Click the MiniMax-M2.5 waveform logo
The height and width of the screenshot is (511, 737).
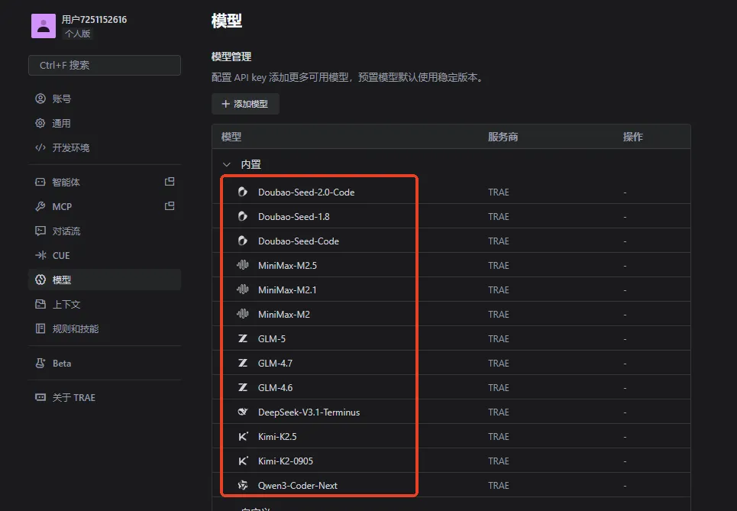pos(243,265)
